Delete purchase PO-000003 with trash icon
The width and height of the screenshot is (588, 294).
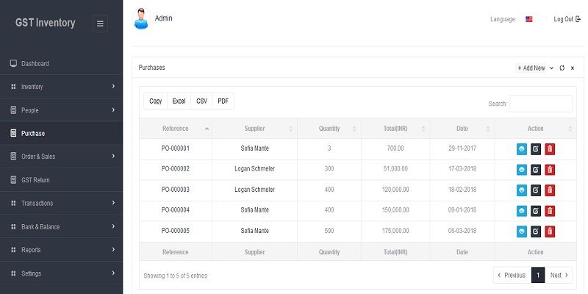click(550, 190)
